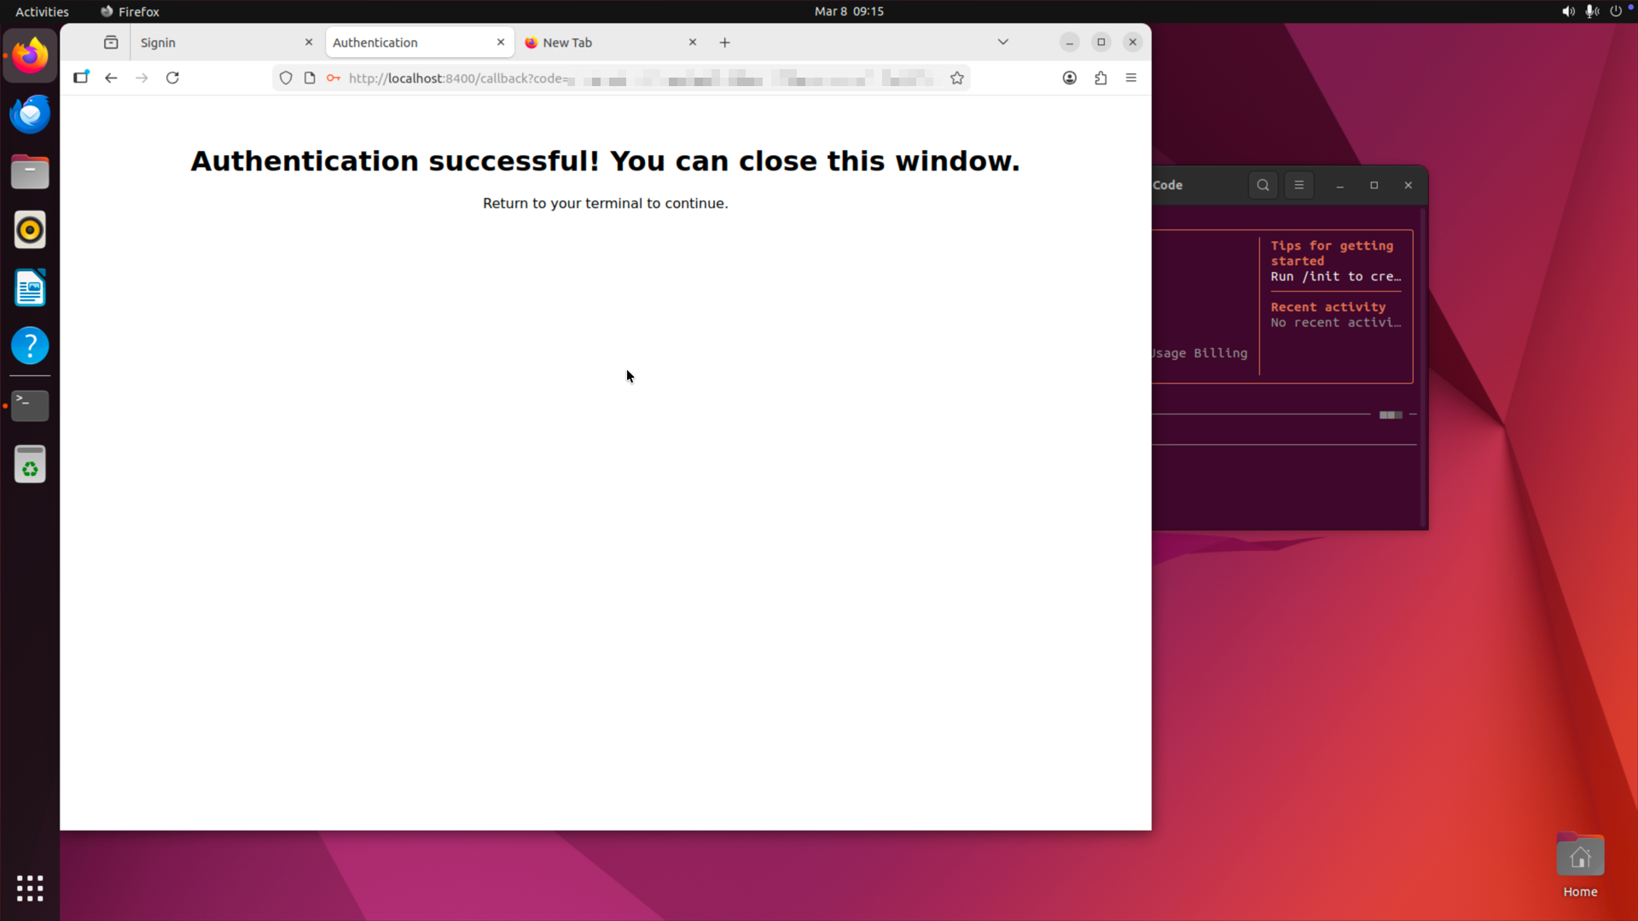This screenshot has width=1638, height=921.
Task: Click the terminal window search icon
Action: click(1263, 185)
